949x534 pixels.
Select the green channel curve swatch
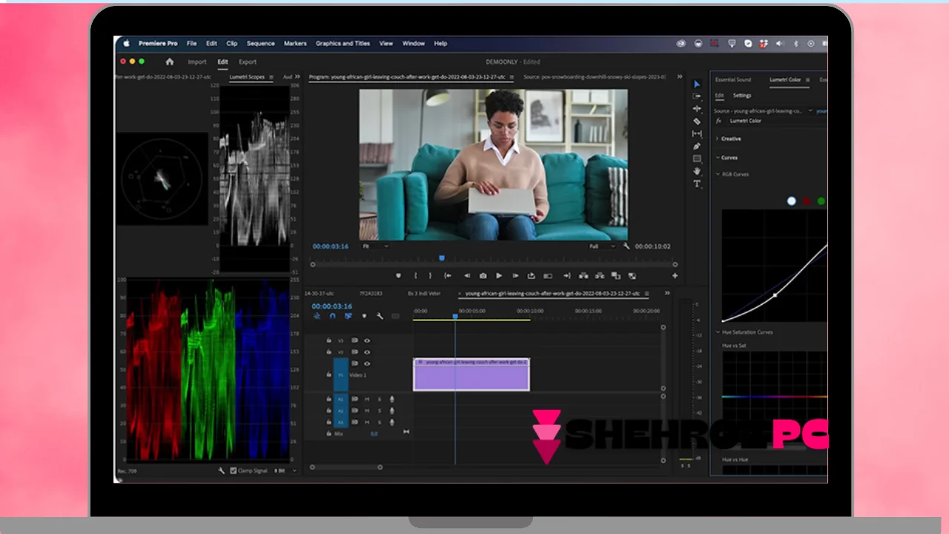coord(821,201)
